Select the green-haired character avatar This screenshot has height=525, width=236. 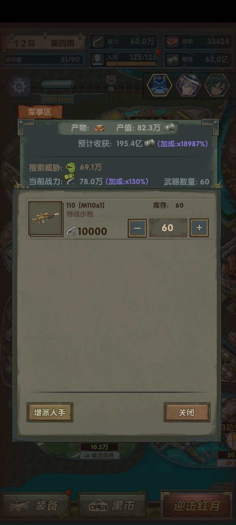point(217,85)
